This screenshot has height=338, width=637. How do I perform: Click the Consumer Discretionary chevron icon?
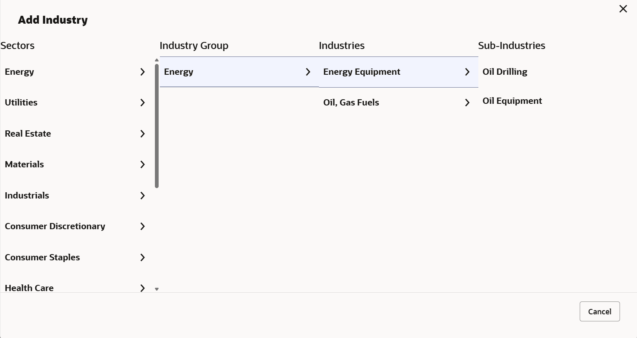point(142,226)
